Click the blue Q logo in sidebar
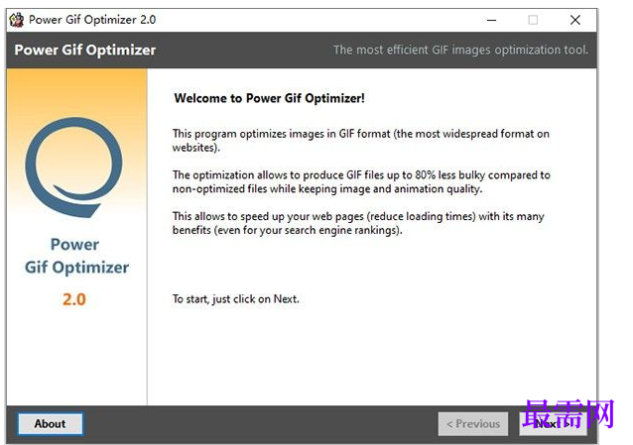 (73, 167)
